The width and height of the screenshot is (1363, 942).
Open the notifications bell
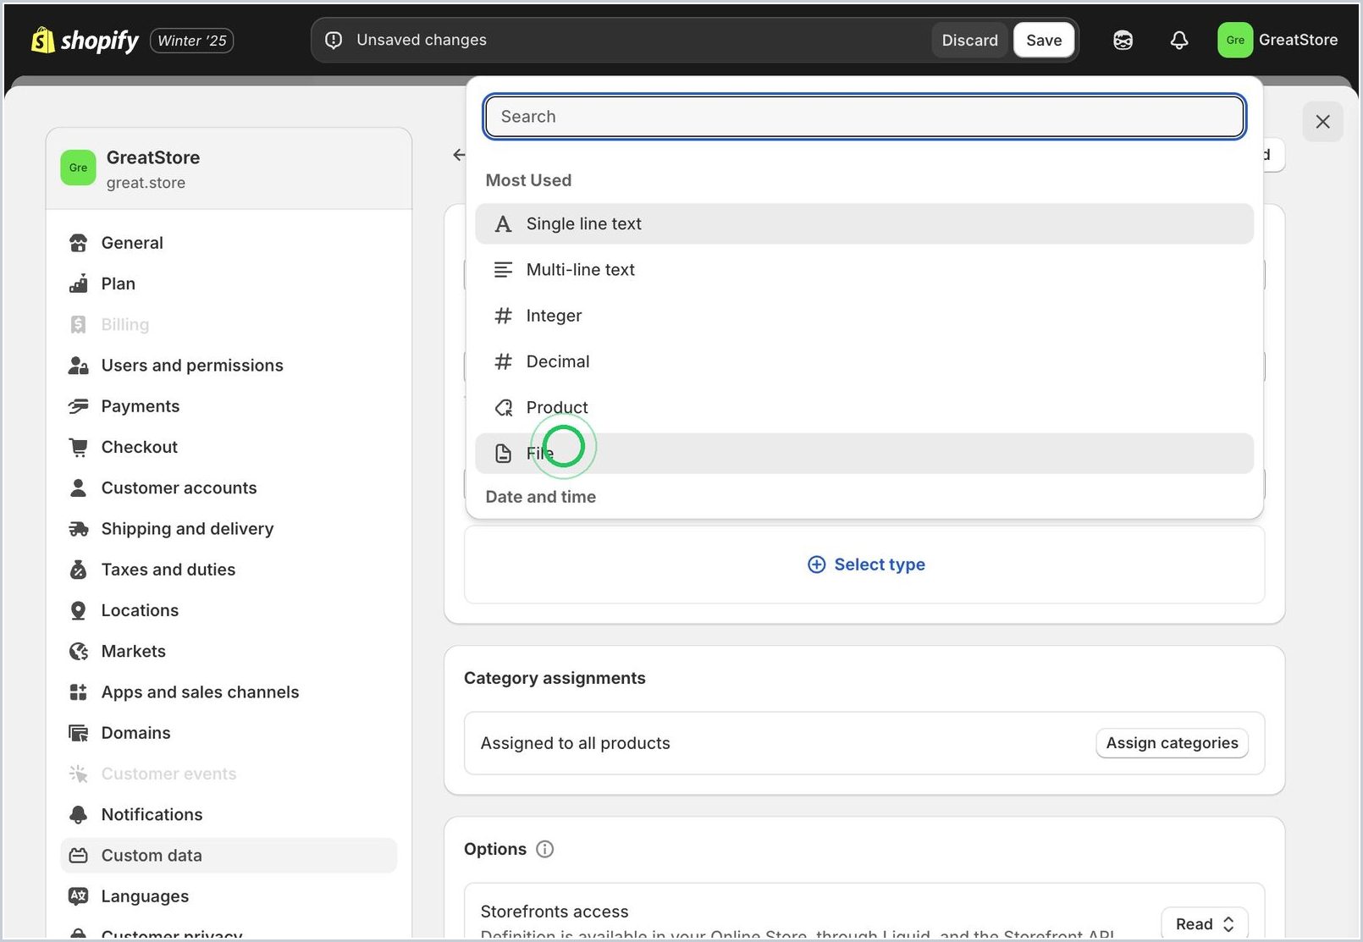tap(1179, 40)
